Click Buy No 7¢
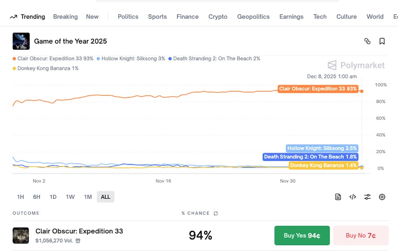Viewport: 398px width, 251px height. [360, 235]
